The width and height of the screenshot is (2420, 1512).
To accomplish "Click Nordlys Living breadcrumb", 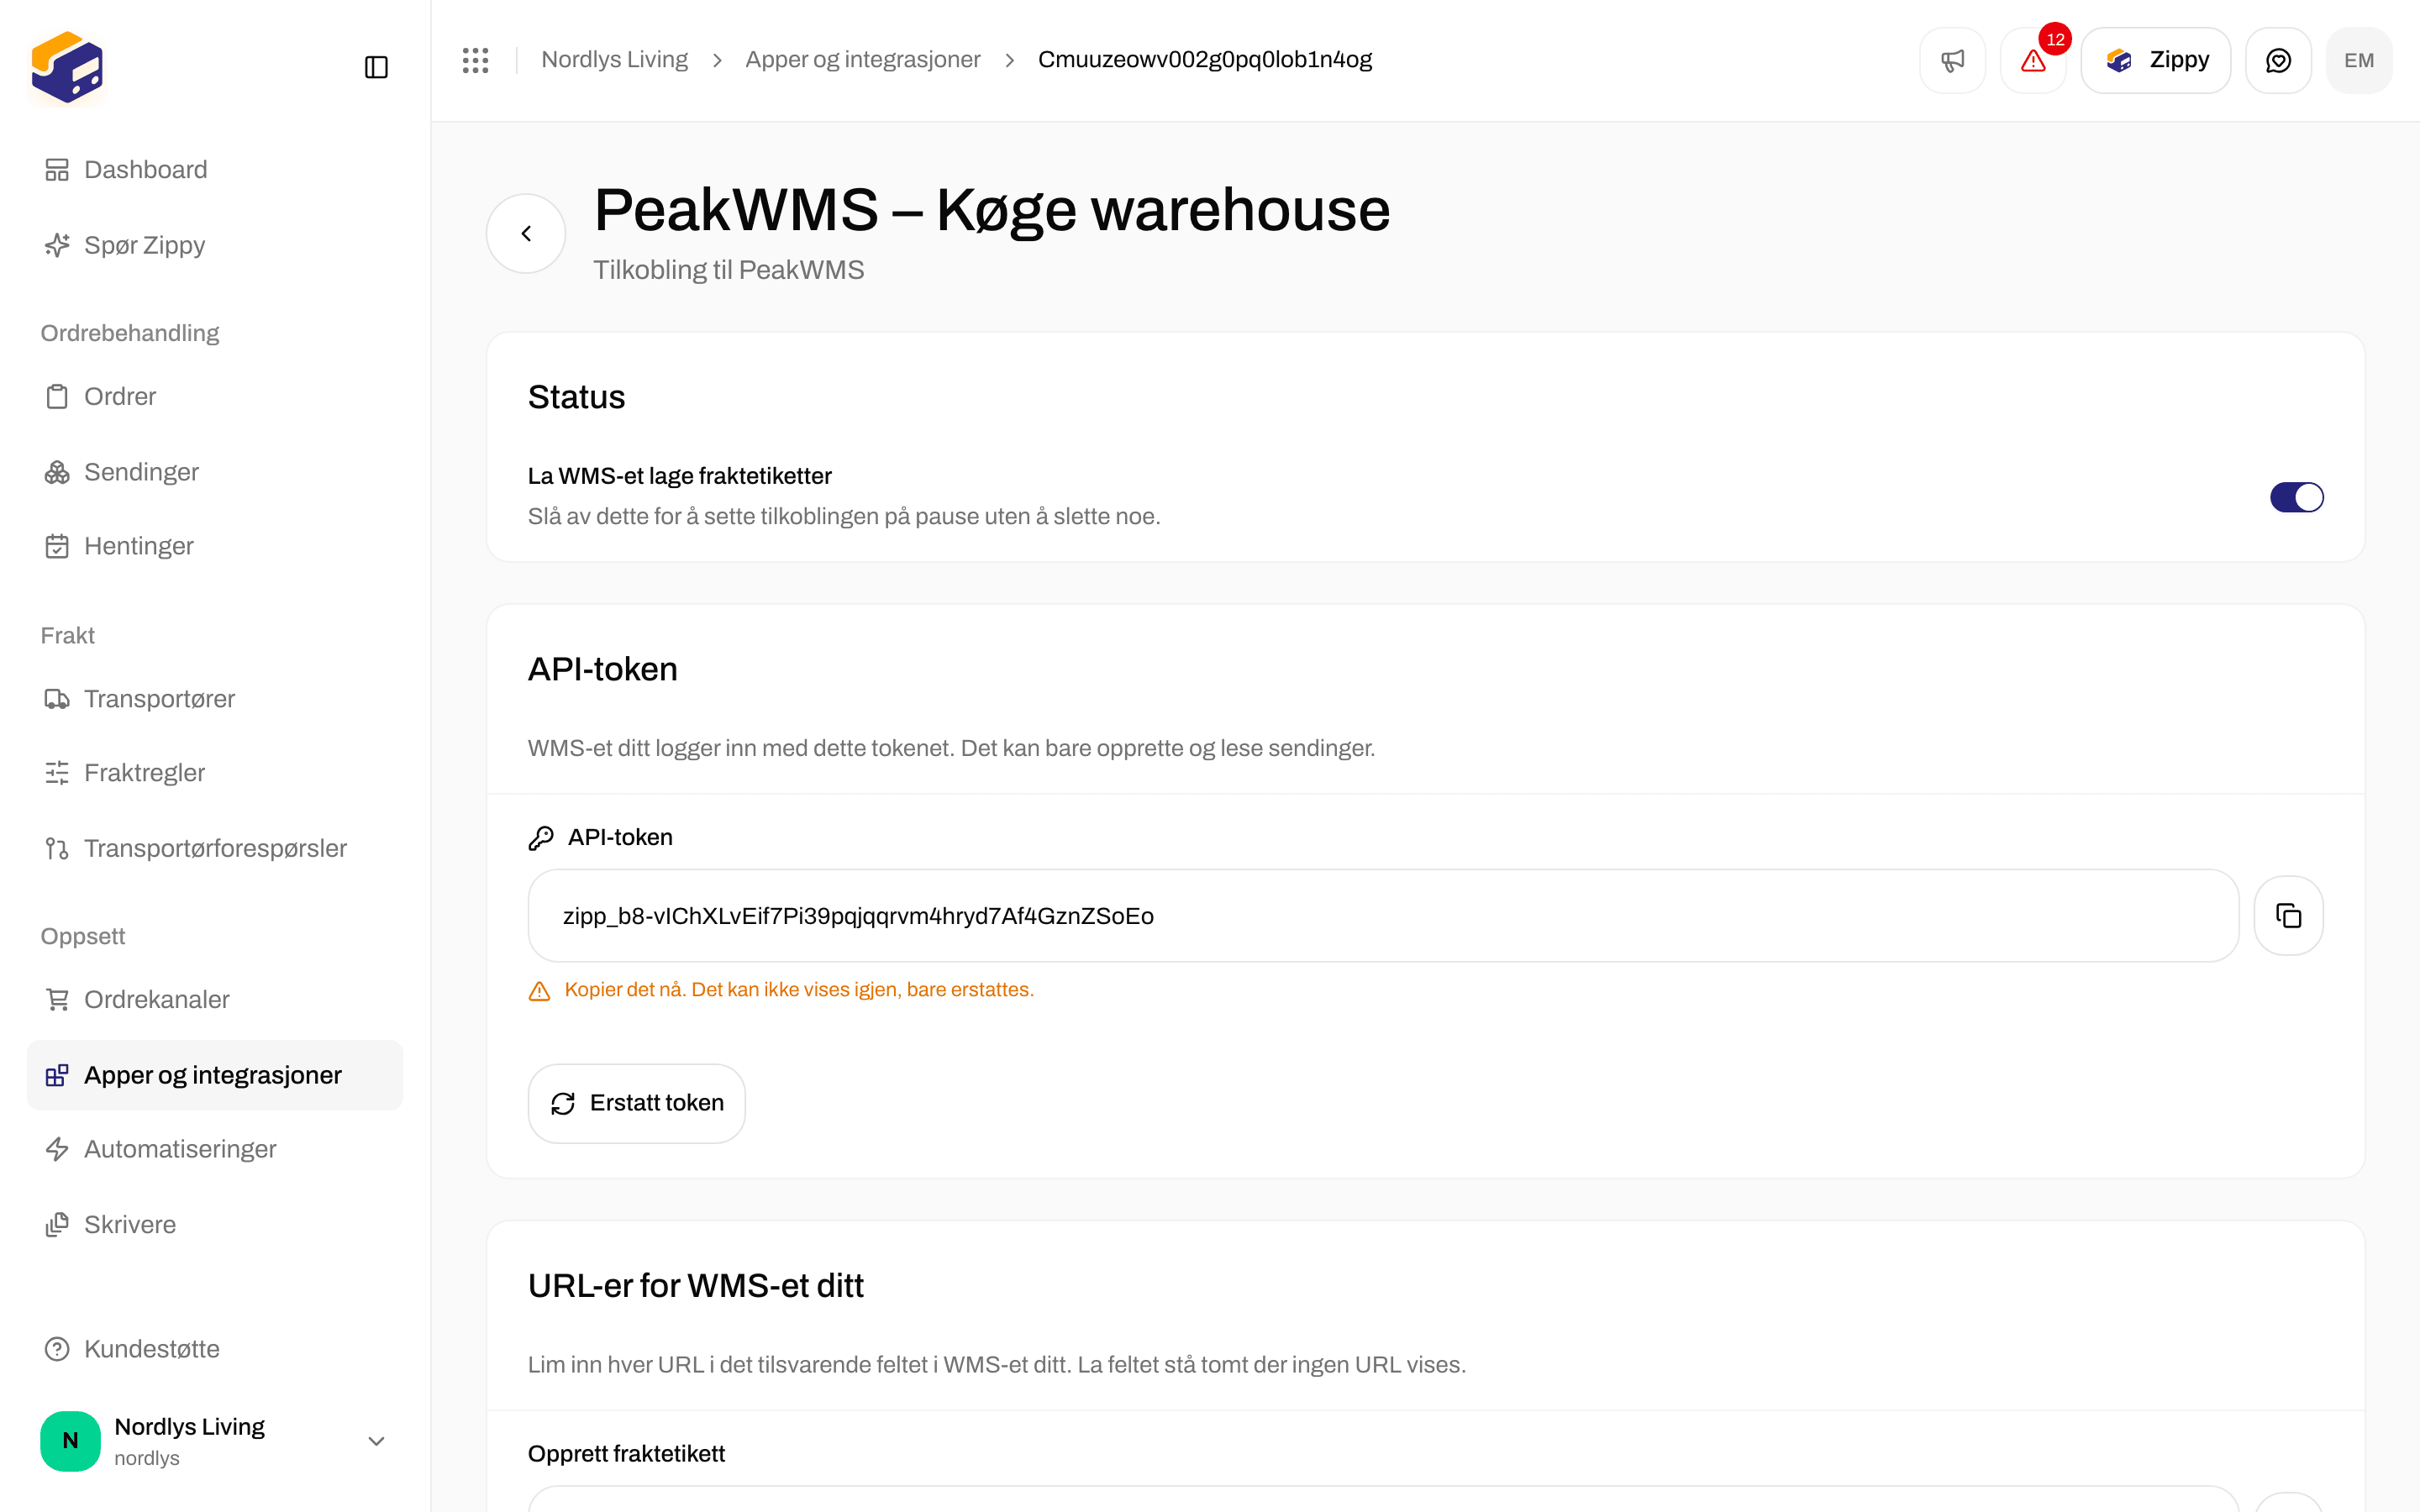I will point(614,60).
